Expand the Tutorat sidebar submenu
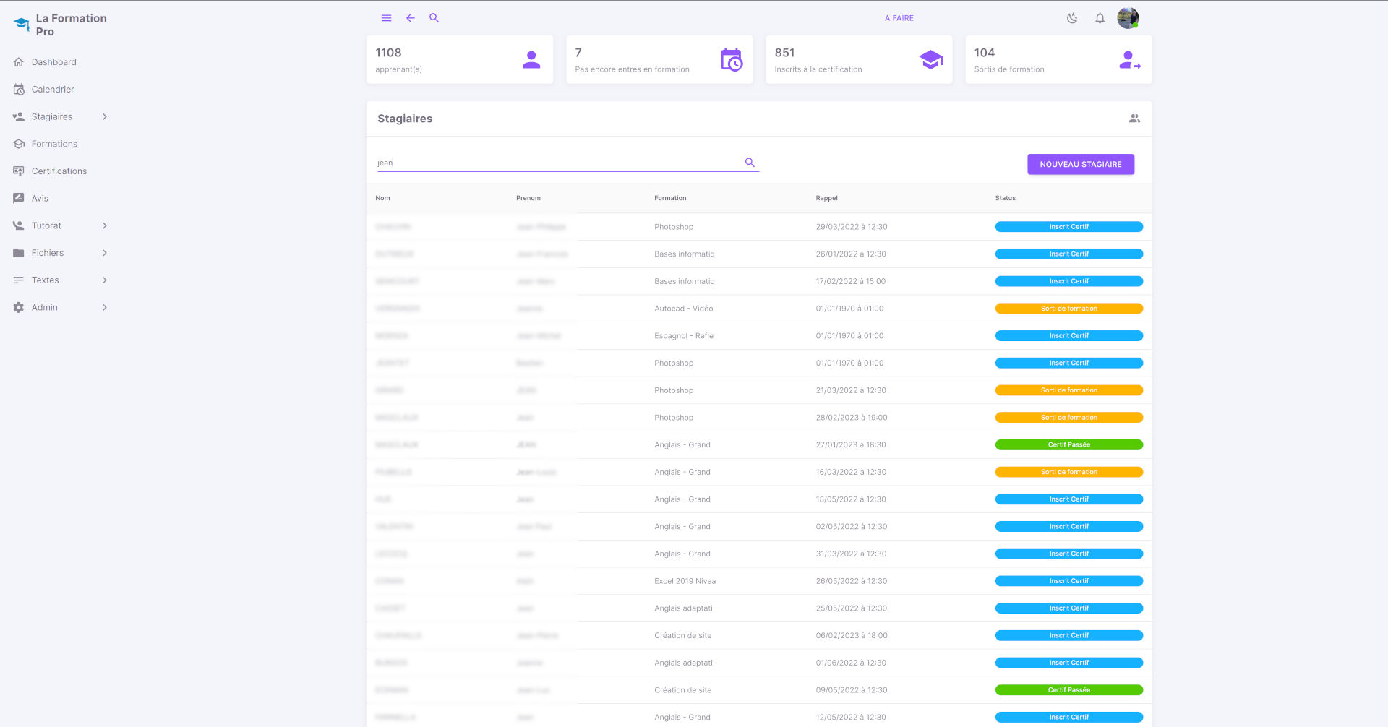Viewport: 1388px width, 727px height. [105, 225]
